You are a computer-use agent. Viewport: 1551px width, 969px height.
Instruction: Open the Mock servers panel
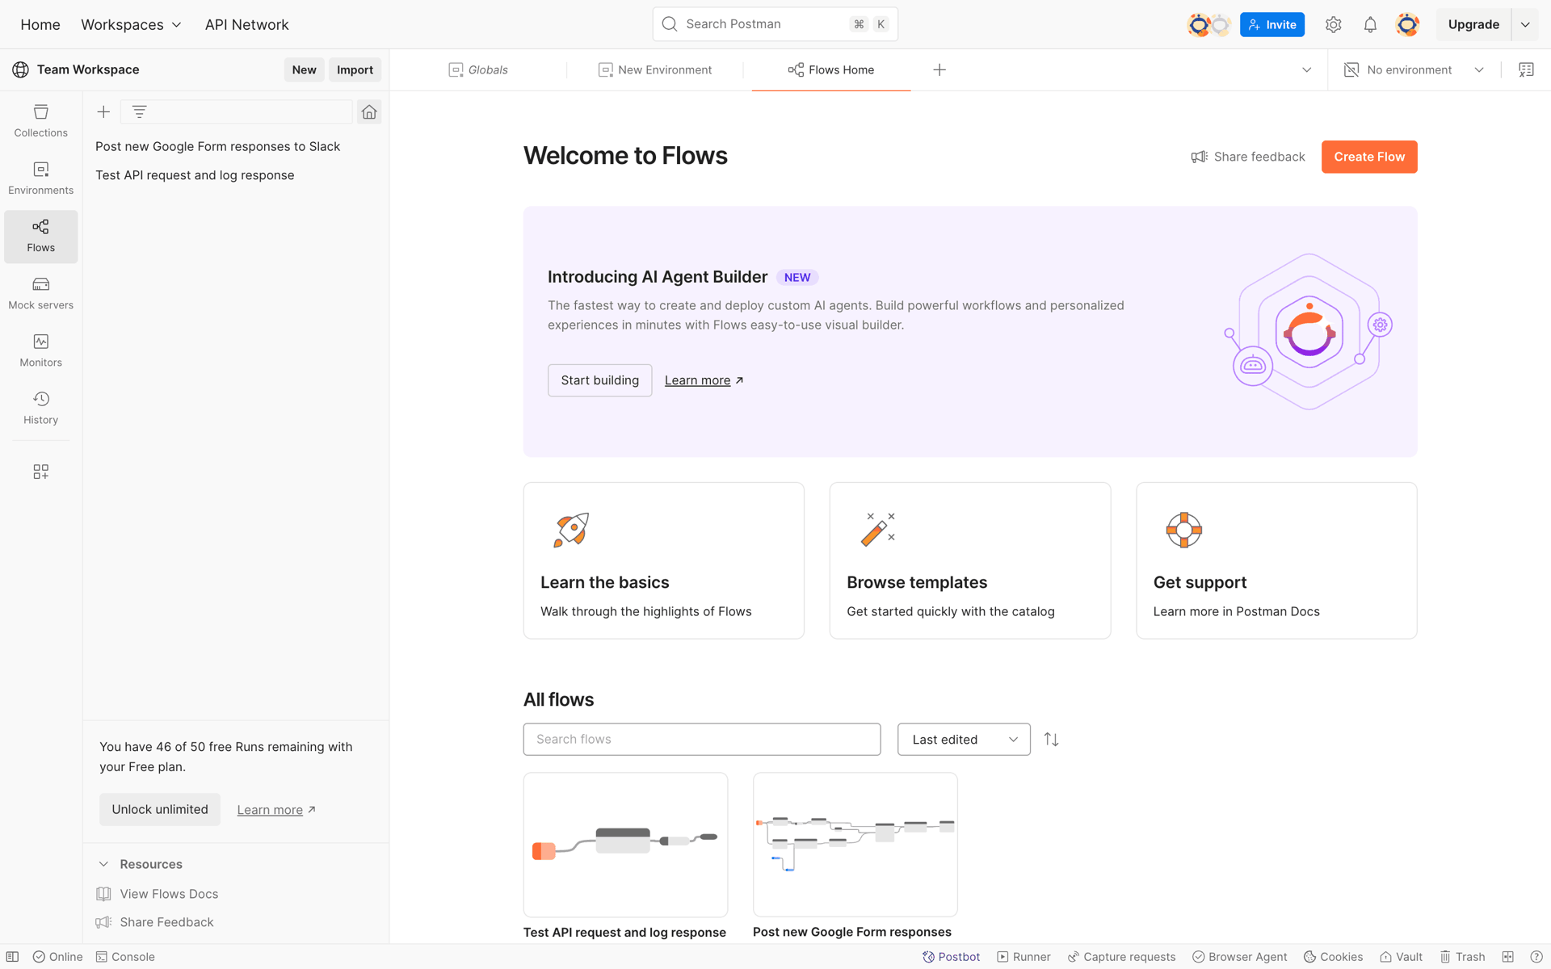40,293
